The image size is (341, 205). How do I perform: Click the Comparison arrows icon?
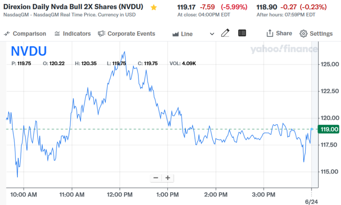click(x=7, y=34)
